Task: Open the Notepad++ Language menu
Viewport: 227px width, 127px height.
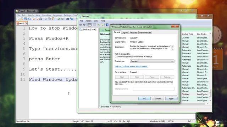Action: point(57,15)
